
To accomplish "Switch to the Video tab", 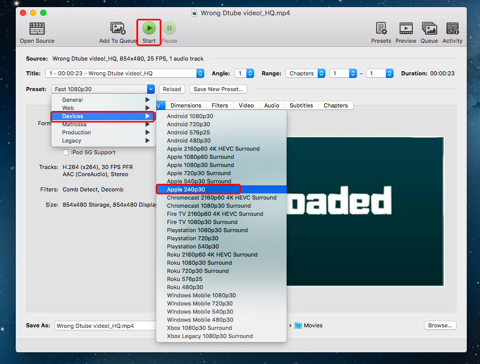I will 246,105.
